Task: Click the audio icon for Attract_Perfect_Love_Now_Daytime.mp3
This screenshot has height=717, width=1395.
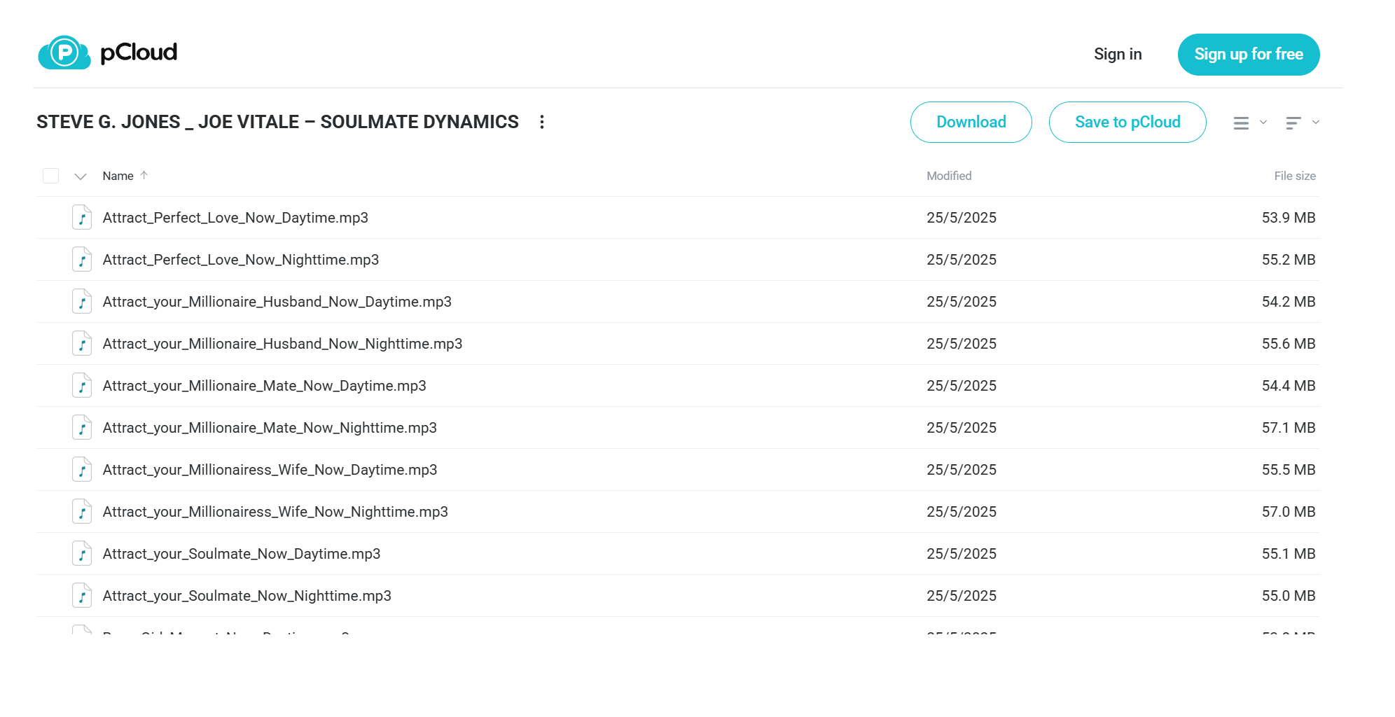Action: coord(82,218)
